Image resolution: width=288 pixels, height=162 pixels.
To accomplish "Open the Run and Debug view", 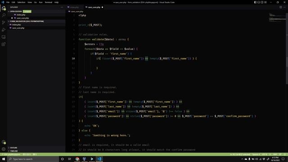I will pos(4,30).
